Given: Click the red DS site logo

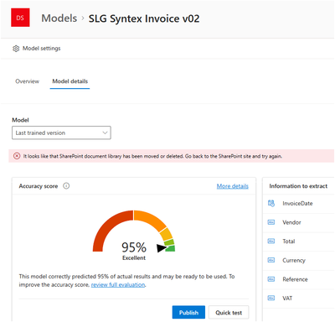Looking at the screenshot, I should tap(20, 18).
